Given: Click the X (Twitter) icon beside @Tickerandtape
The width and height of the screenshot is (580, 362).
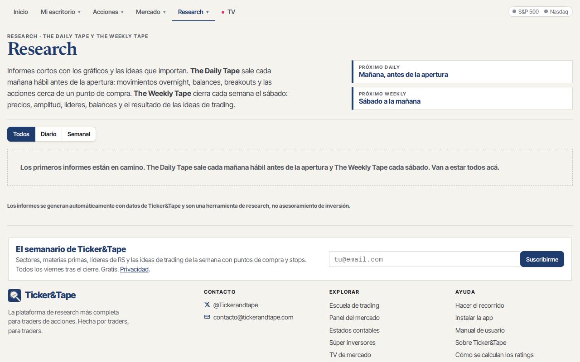Looking at the screenshot, I should [207, 305].
